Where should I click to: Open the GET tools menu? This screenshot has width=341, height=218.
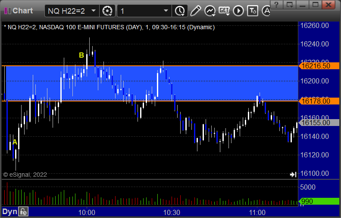pyautogui.click(x=224, y=11)
